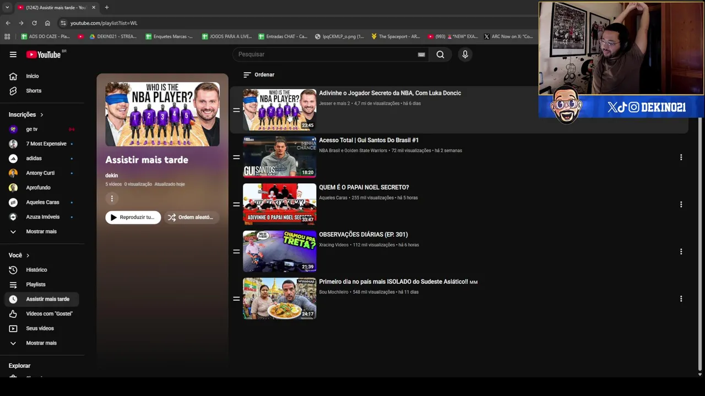Click the browser forward arrow
705x396 pixels.
(x=21, y=23)
